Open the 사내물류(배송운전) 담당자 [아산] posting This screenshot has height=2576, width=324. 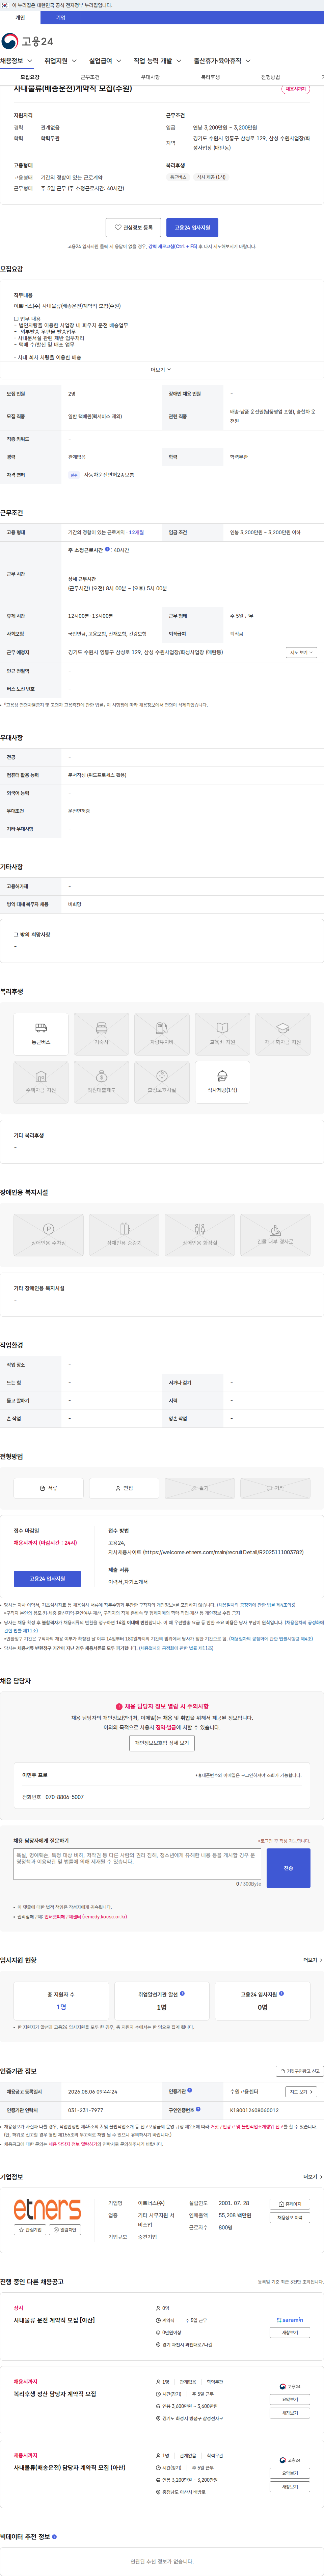tap(70, 2468)
